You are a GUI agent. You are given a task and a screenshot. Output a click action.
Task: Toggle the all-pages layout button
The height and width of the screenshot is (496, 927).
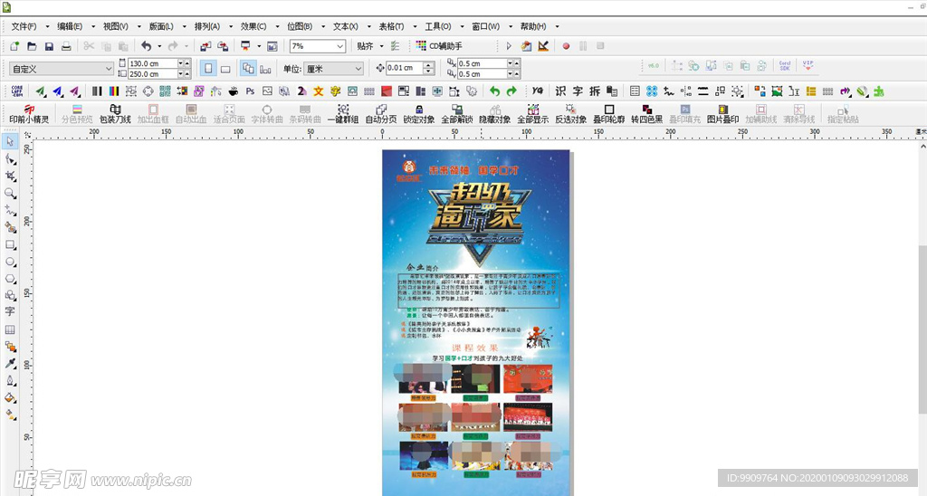pyautogui.click(x=248, y=69)
